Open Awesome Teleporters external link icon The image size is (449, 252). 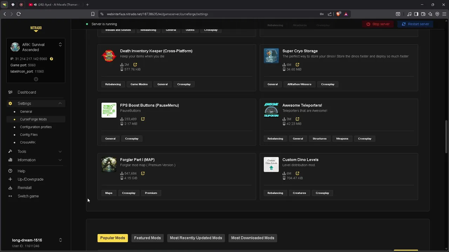tap(297, 119)
